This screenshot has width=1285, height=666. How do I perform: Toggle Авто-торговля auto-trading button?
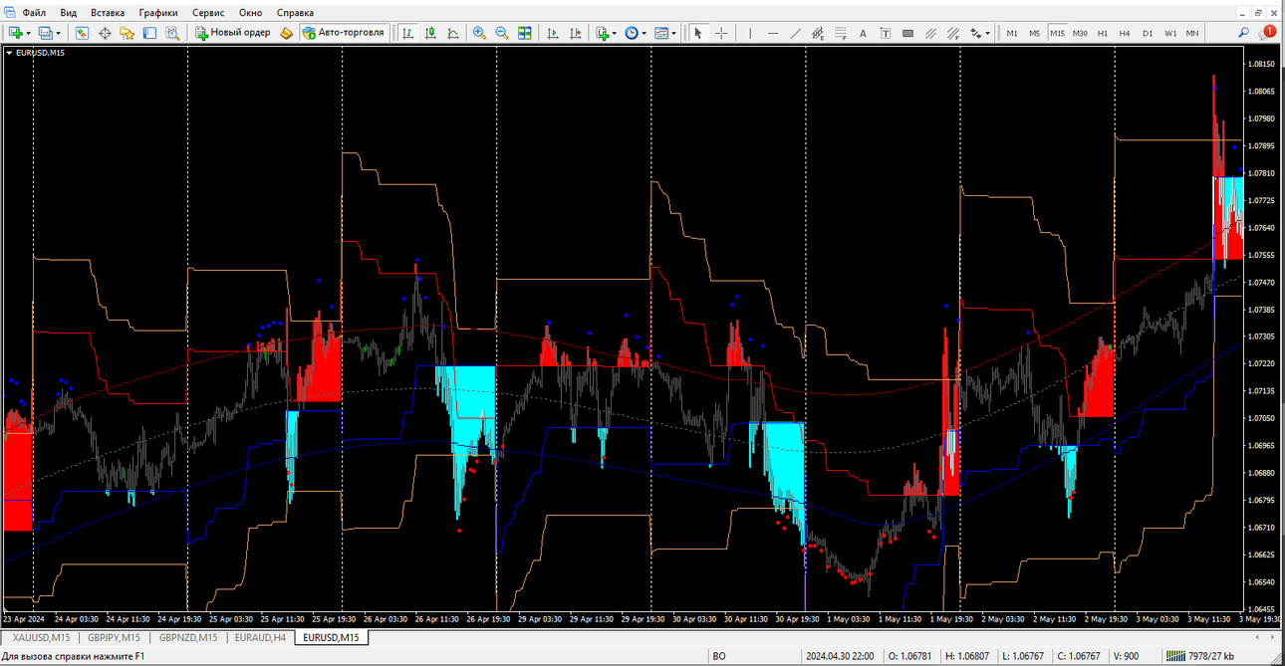tap(345, 33)
